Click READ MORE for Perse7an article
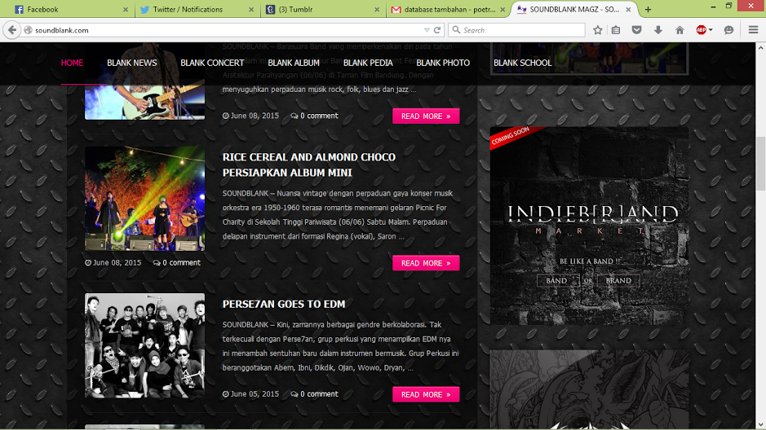The width and height of the screenshot is (766, 430). [x=426, y=394]
